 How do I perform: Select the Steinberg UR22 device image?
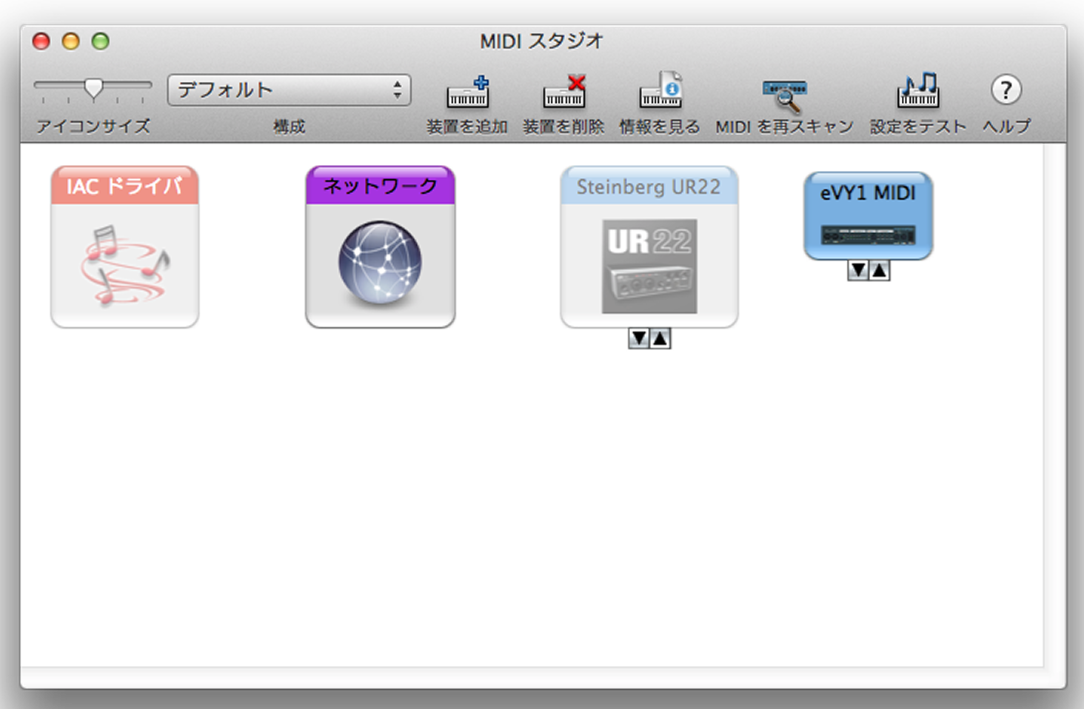649,266
